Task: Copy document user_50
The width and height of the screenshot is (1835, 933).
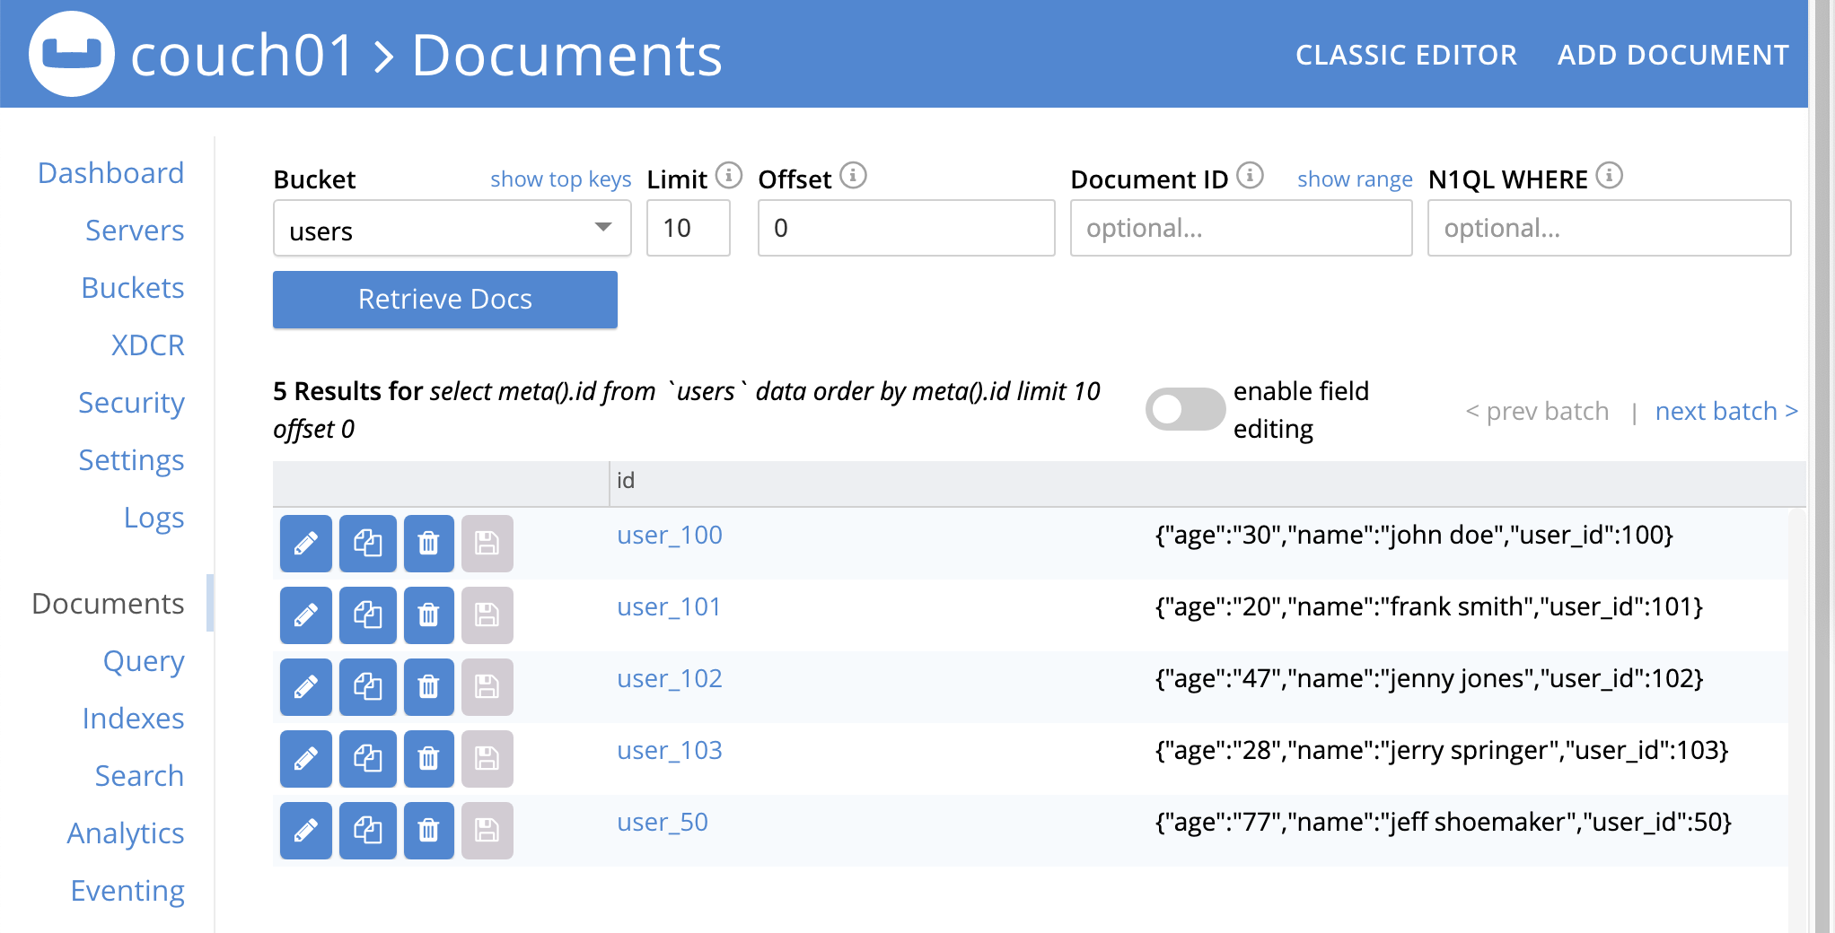Action: click(368, 831)
